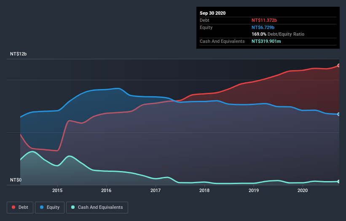Click the 169.0% Debt/Equity Ratio text
This screenshot has width=346, height=221.
click(278, 34)
